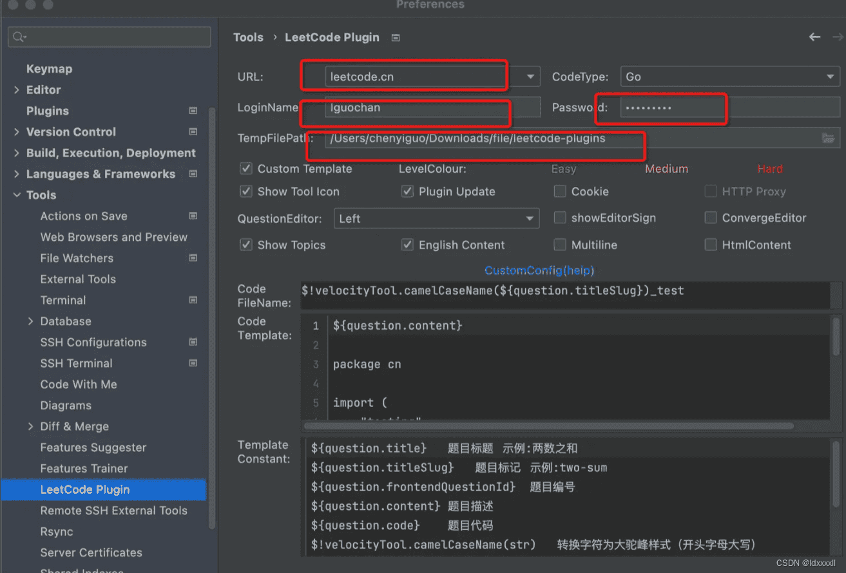The width and height of the screenshot is (846, 573).
Task: Open Plugins settings page
Action: (x=47, y=111)
